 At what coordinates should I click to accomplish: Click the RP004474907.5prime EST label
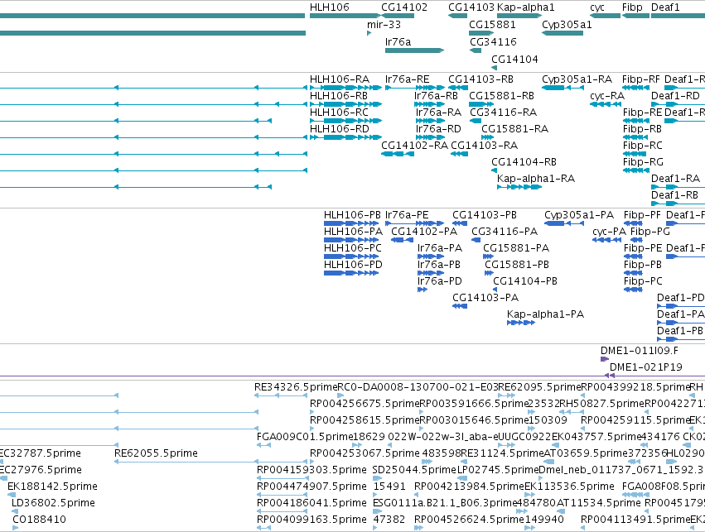pos(311,486)
